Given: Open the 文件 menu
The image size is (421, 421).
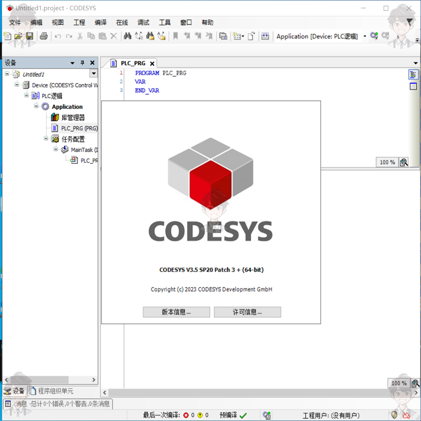Looking at the screenshot, I should click(15, 22).
